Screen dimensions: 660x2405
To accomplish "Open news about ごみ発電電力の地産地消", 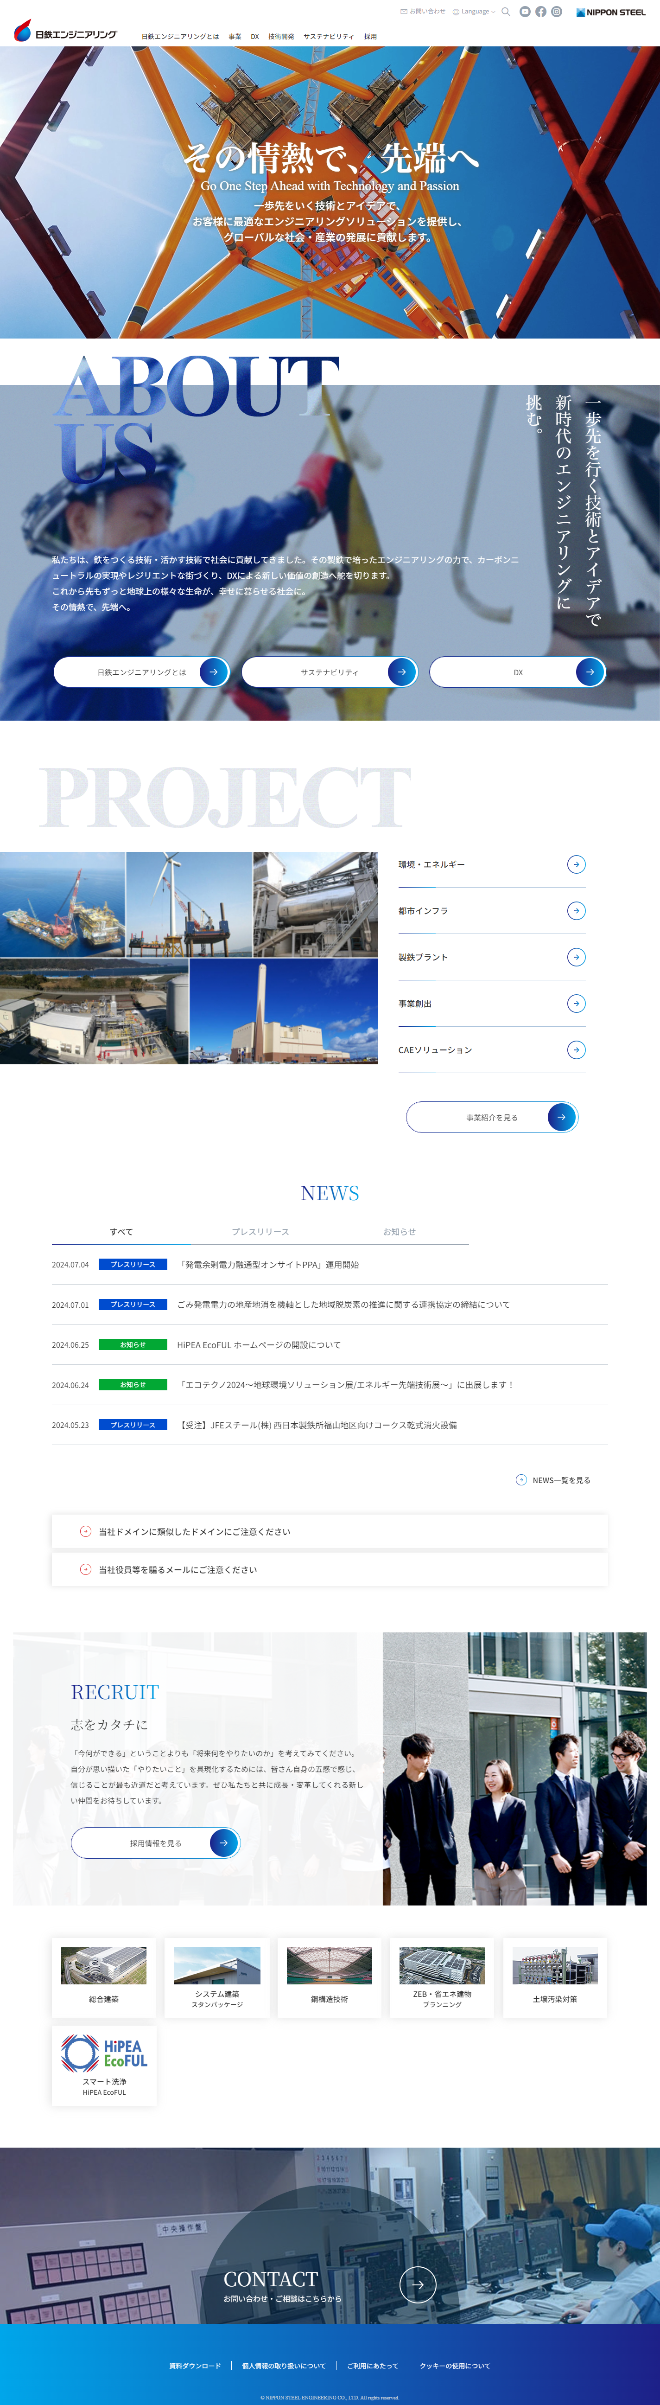I will click(343, 1305).
